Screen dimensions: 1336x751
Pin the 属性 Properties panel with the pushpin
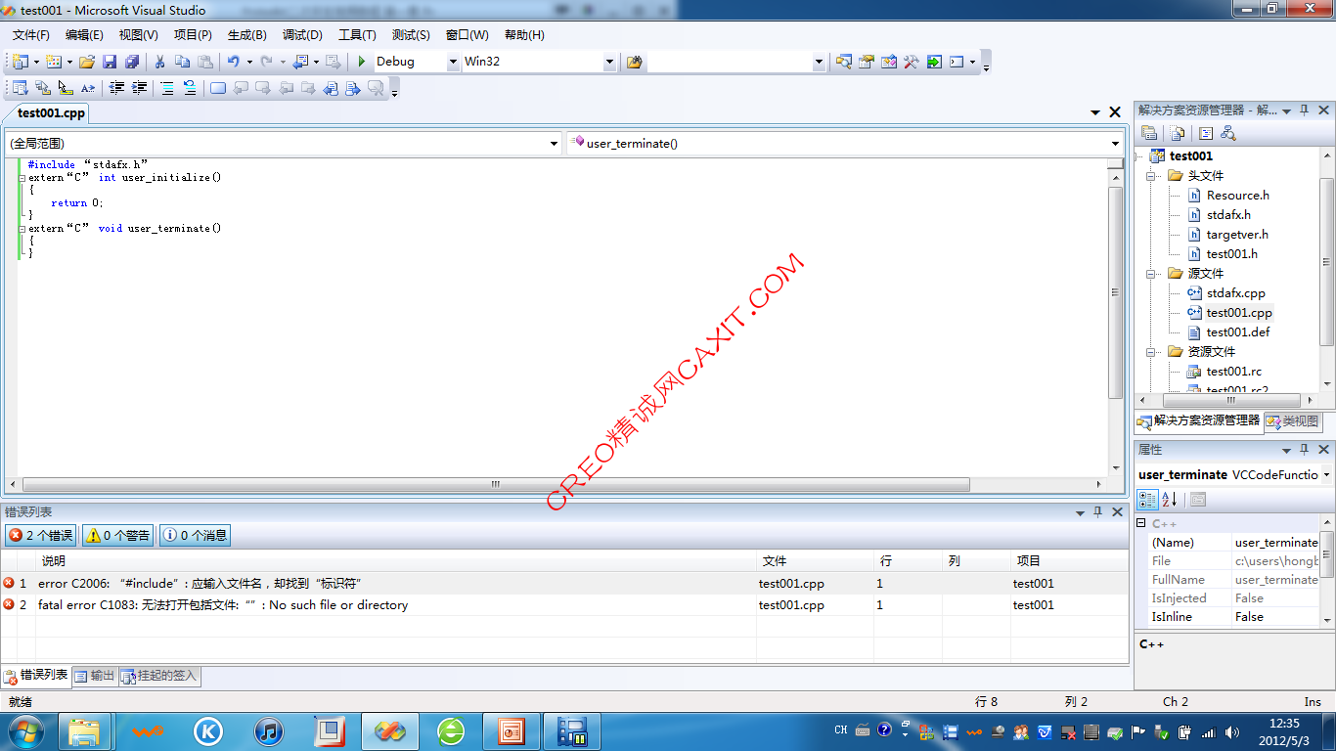(1304, 450)
